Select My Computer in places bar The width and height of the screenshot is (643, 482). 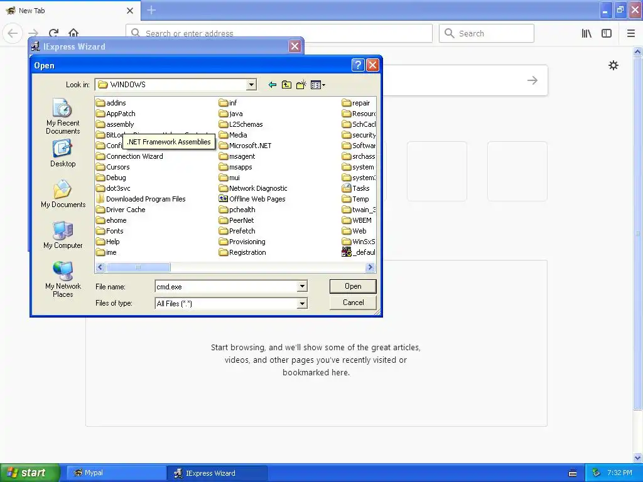(x=63, y=235)
